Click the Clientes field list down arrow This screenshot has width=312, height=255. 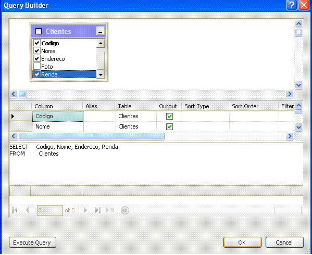(101, 75)
